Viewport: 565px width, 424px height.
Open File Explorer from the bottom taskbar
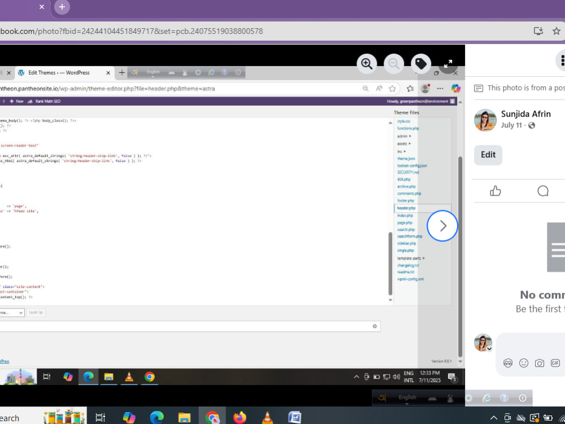184,418
